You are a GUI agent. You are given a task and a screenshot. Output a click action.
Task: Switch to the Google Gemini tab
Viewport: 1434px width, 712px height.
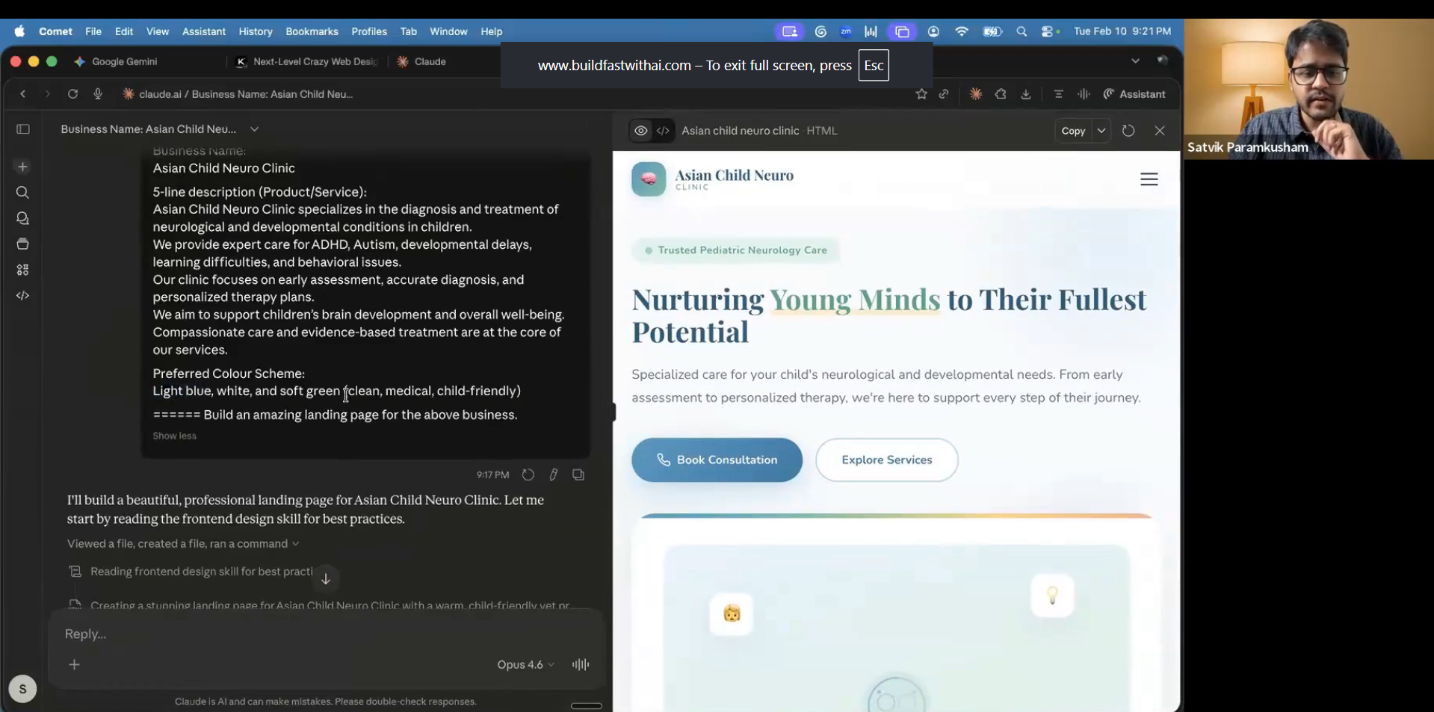(x=124, y=61)
